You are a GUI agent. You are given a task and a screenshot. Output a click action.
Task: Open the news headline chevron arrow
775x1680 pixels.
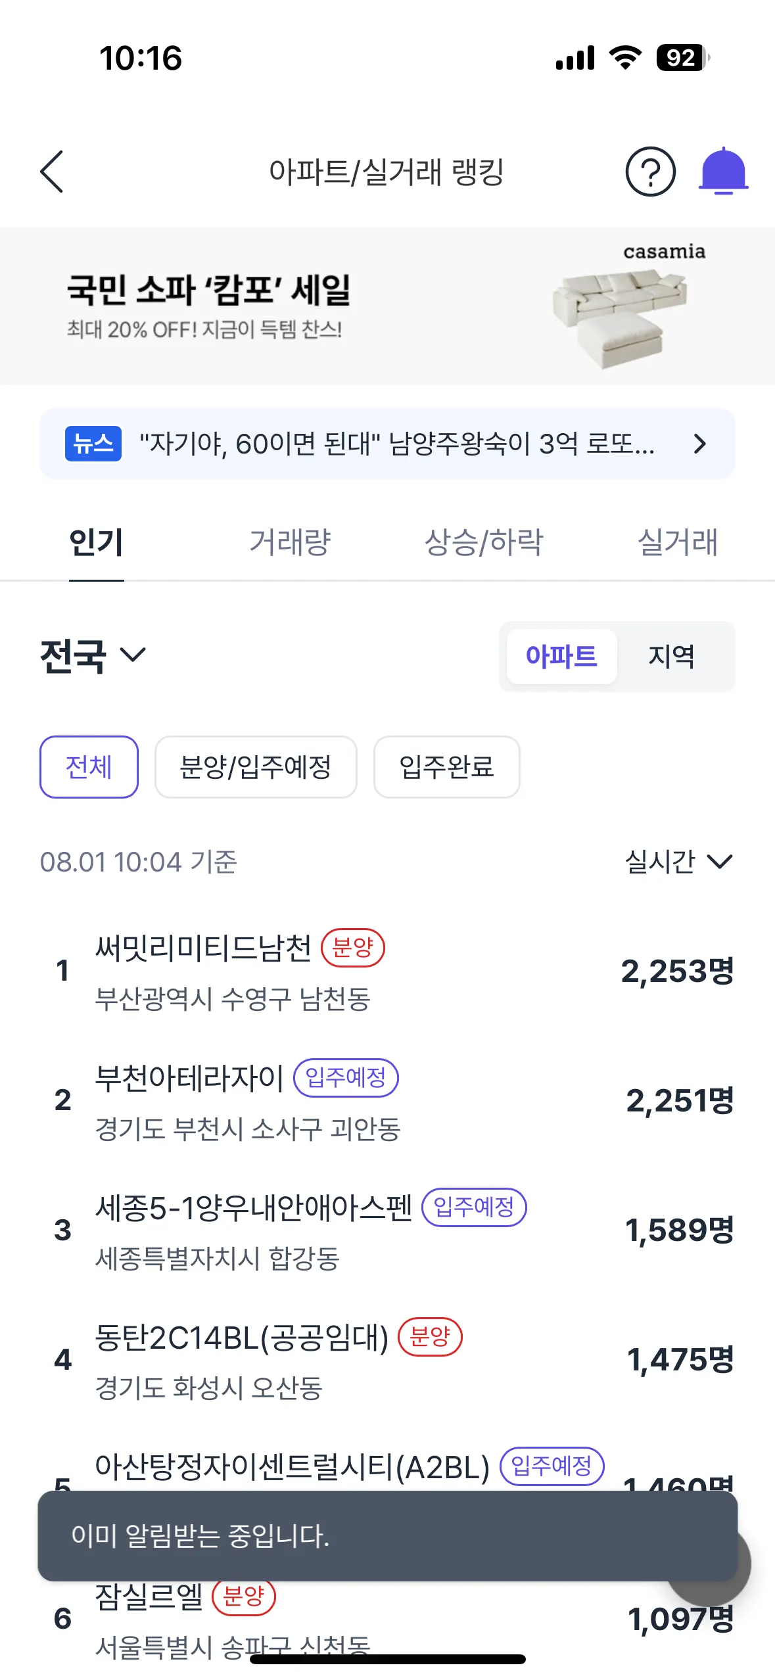(700, 444)
